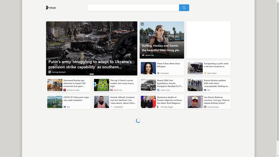Click Promipool source icon
Image resolution: width=279 pixels, height=157 pixels.
[x=158, y=73]
